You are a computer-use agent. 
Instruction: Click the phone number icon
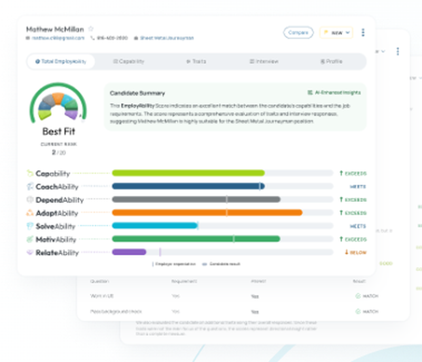[x=92, y=38]
